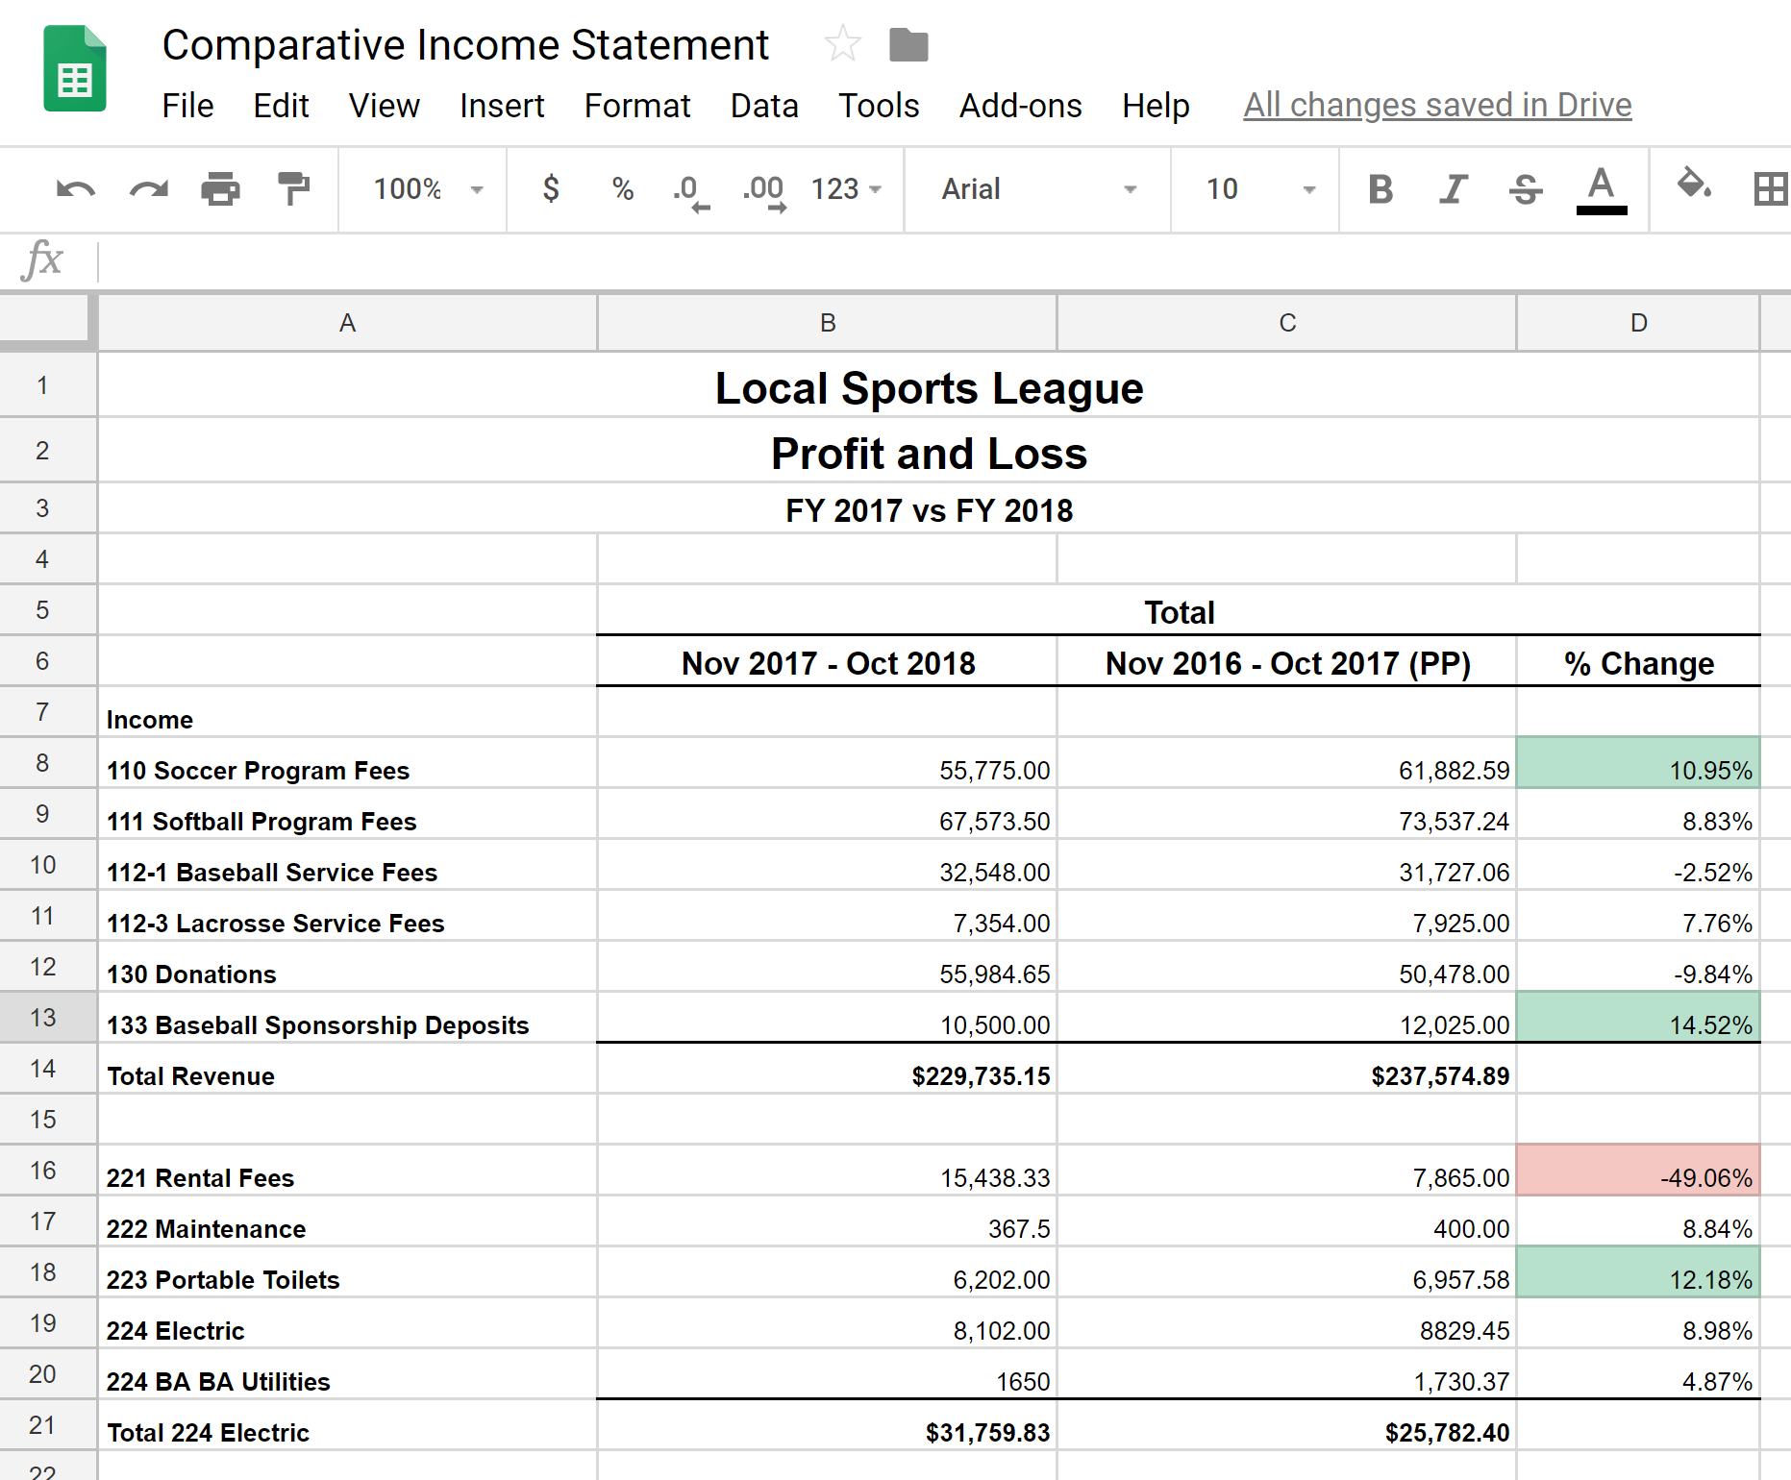The height and width of the screenshot is (1480, 1791).
Task: Click the Undo arrow
Action: (76, 189)
